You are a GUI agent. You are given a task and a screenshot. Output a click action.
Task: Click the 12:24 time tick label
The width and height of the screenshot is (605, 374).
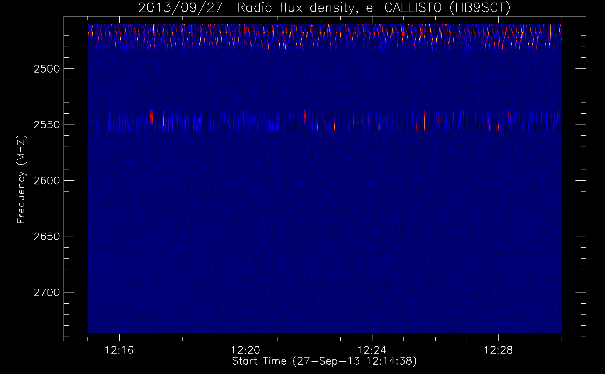[x=372, y=350]
